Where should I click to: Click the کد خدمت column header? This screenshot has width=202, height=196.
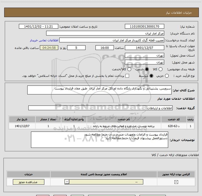click(x=174, y=119)
